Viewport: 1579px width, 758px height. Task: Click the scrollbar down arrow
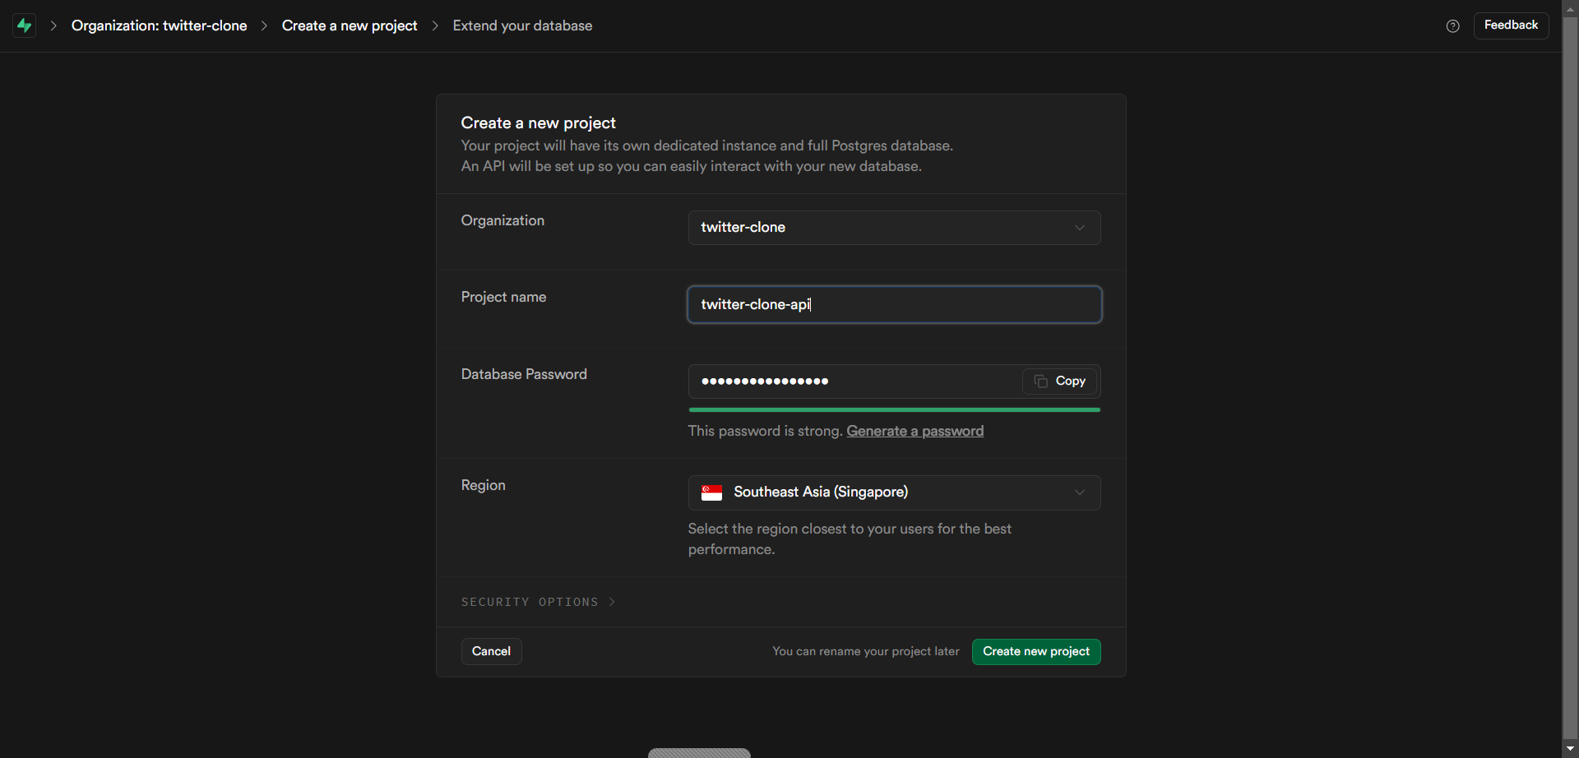coord(1570,749)
